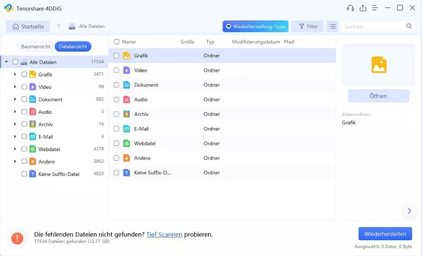Click the large image preview icon
This screenshot has height=256, width=422.
tap(379, 65)
